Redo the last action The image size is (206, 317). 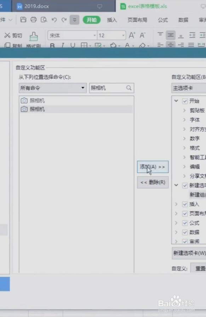pyautogui.click(x=64, y=20)
